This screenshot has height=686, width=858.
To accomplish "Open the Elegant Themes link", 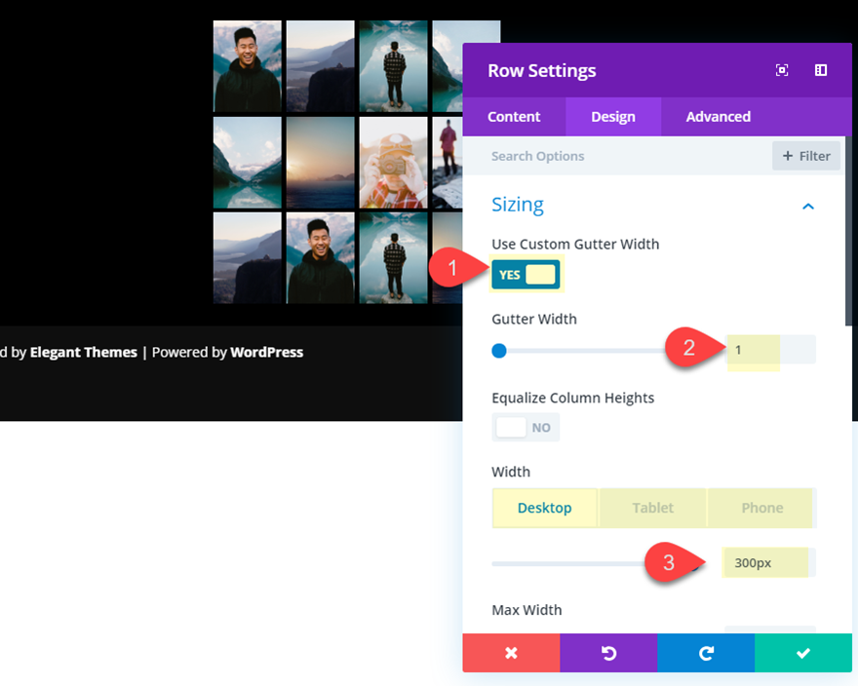I will tap(84, 352).
